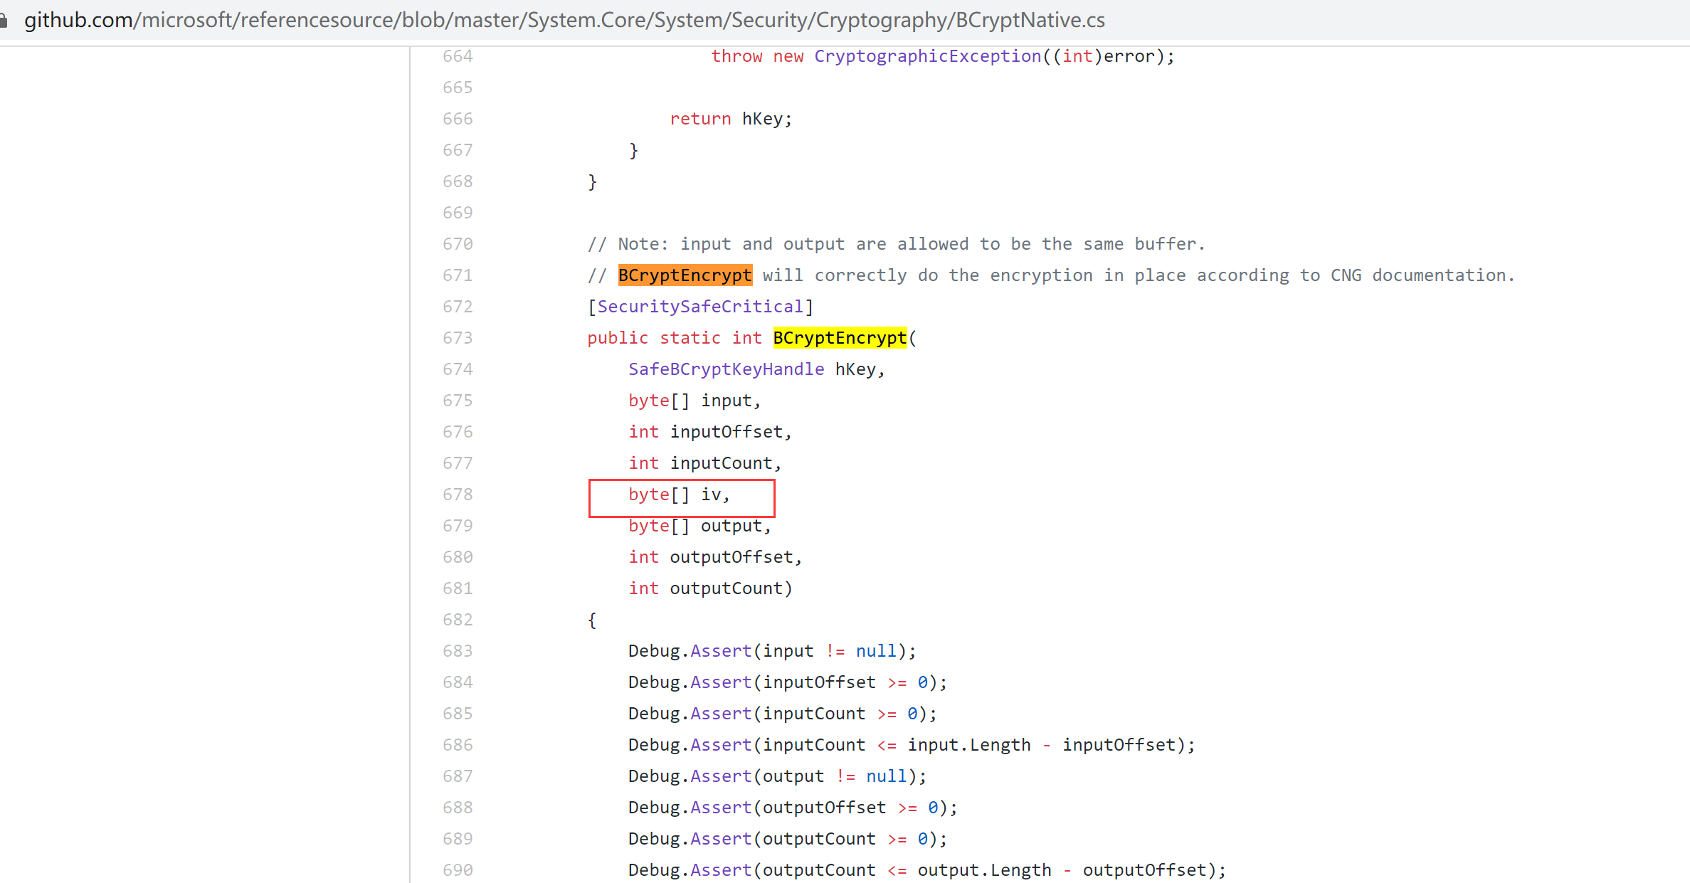The image size is (1690, 883).
Task: Select line number 664
Action: pos(458,55)
